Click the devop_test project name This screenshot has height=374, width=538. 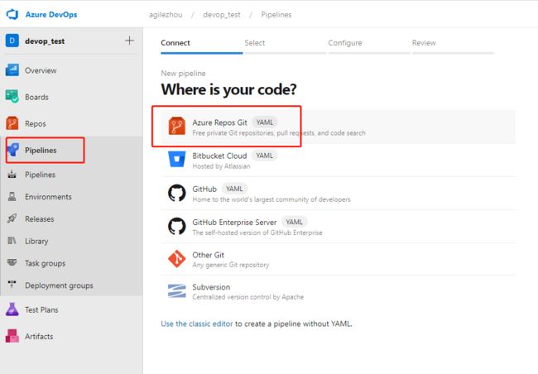pos(45,41)
